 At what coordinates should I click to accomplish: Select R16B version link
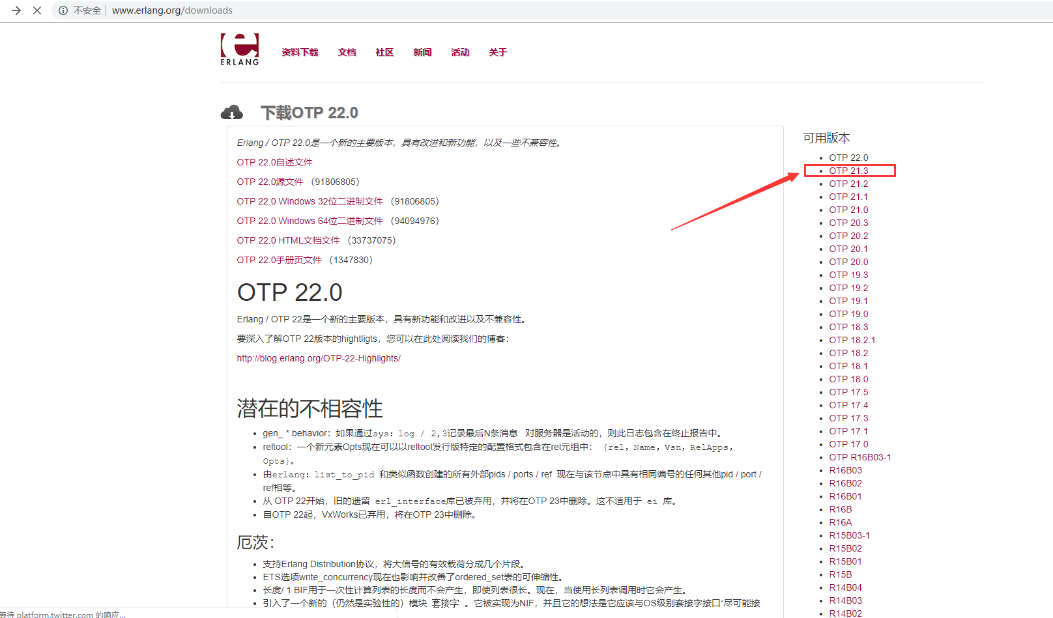[841, 509]
